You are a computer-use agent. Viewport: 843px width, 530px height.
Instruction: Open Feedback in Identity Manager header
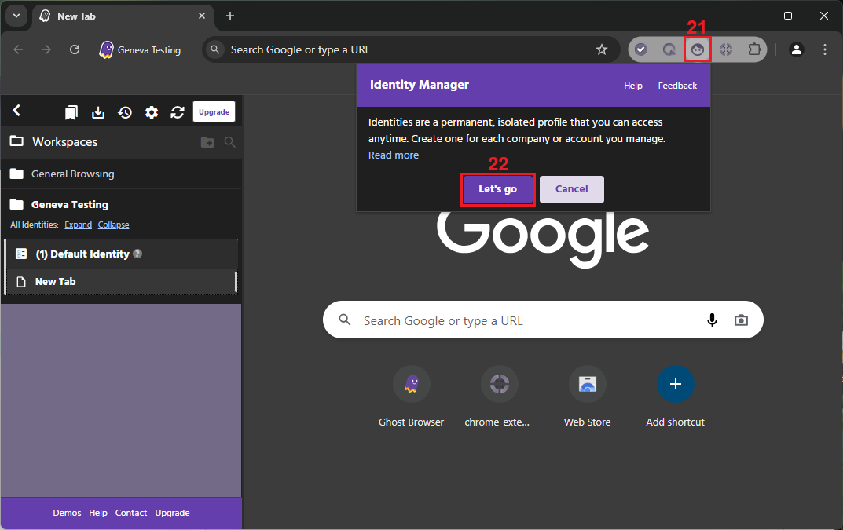677,86
